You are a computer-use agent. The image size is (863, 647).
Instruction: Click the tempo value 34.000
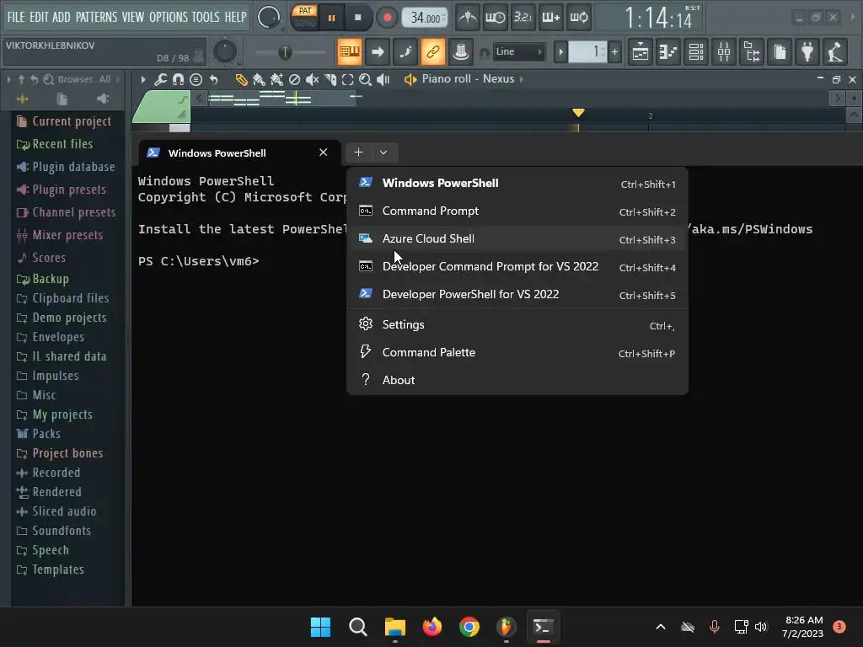(425, 18)
